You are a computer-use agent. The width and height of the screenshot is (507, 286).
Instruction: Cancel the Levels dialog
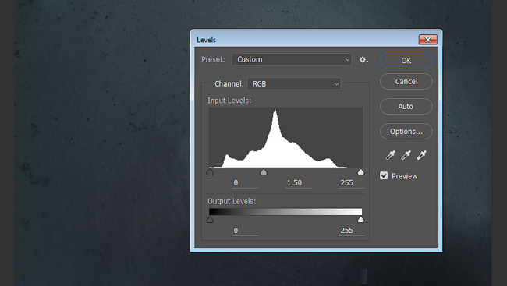click(x=406, y=82)
